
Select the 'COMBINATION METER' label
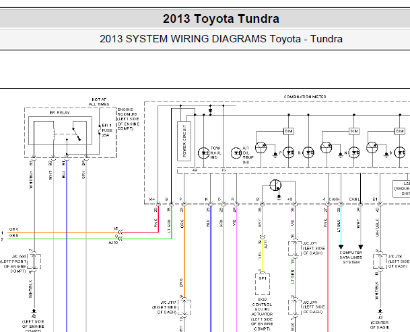click(305, 97)
